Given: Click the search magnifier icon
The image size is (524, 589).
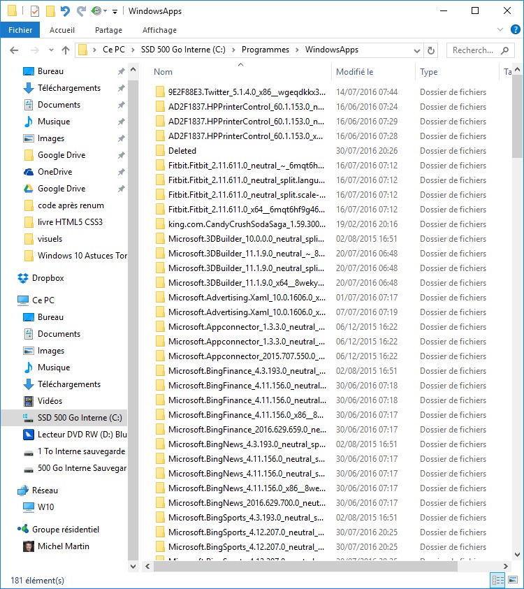Looking at the screenshot, I should tap(505, 50).
